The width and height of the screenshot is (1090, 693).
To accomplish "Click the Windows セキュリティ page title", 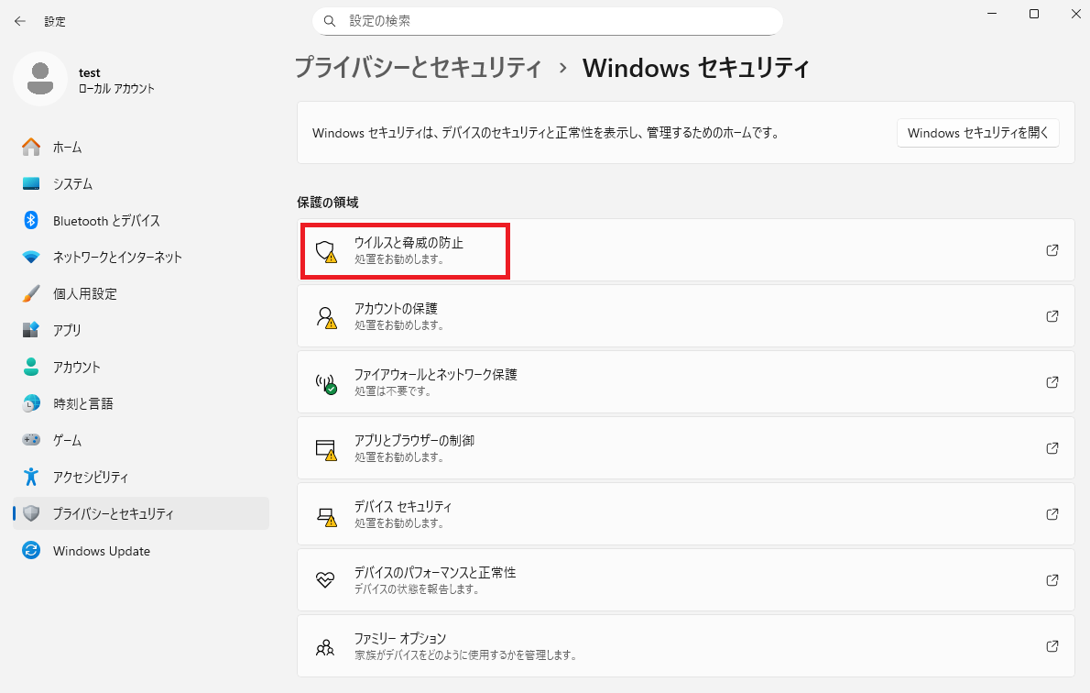I will pyautogui.click(x=696, y=68).
